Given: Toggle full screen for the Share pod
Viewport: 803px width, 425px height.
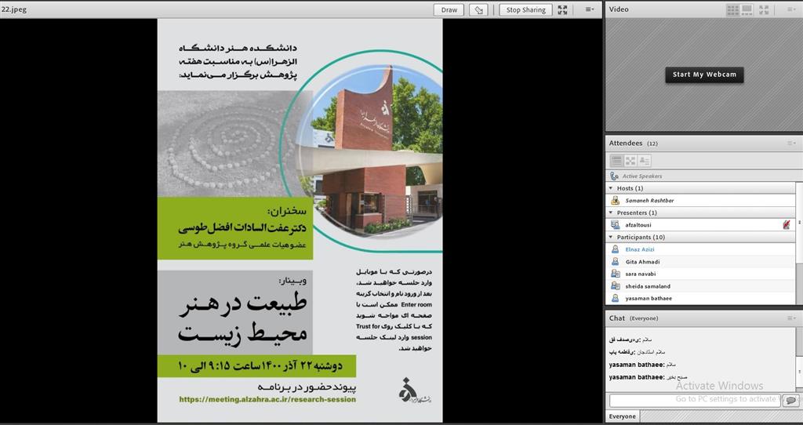Looking at the screenshot, I should (x=562, y=9).
